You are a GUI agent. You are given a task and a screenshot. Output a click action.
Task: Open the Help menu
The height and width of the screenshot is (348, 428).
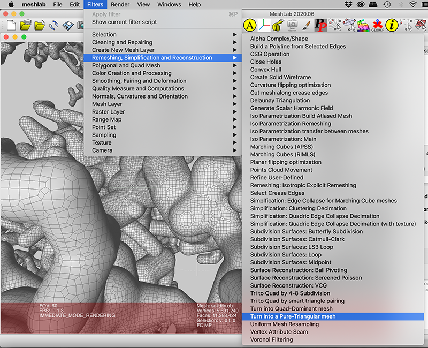pos(195,4)
